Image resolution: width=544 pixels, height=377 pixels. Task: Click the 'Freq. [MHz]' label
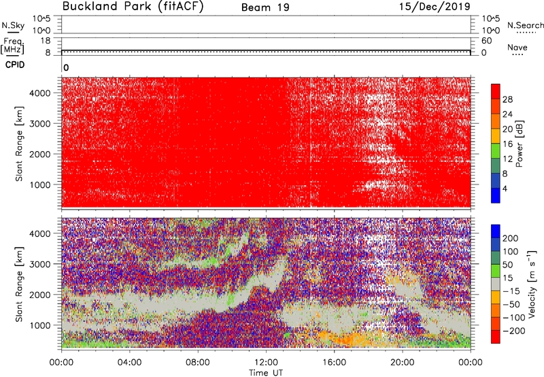(12, 46)
